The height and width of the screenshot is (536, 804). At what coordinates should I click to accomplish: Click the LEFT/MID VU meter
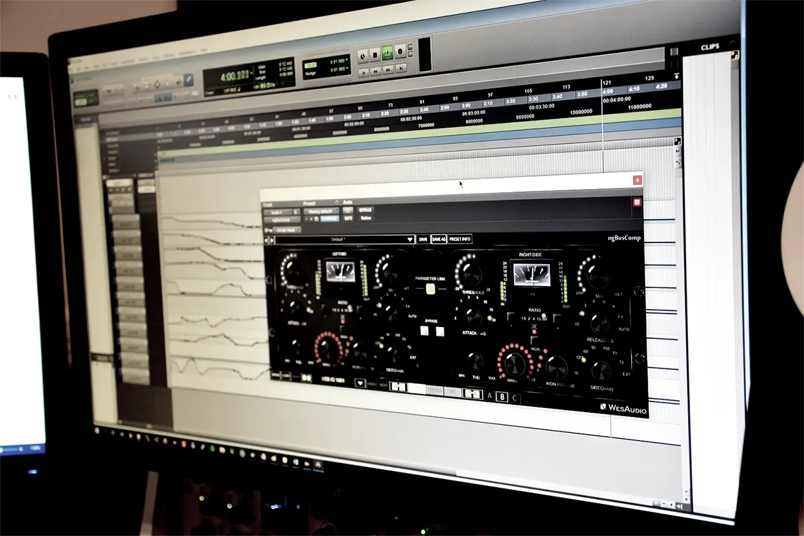[340, 271]
